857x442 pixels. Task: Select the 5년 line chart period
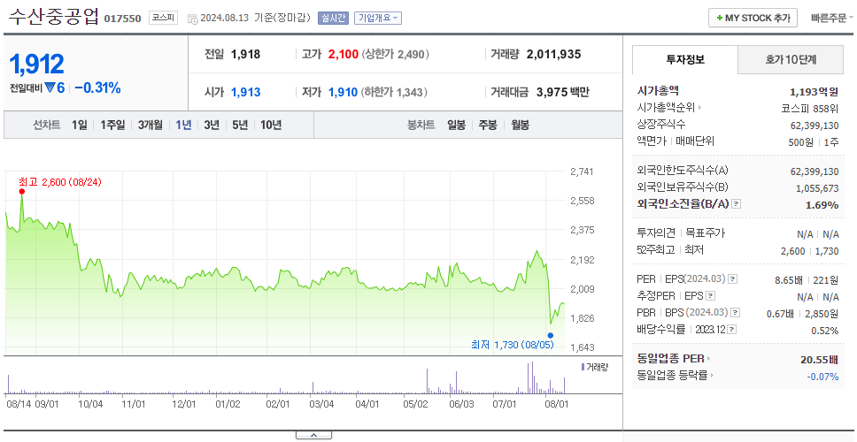click(240, 125)
